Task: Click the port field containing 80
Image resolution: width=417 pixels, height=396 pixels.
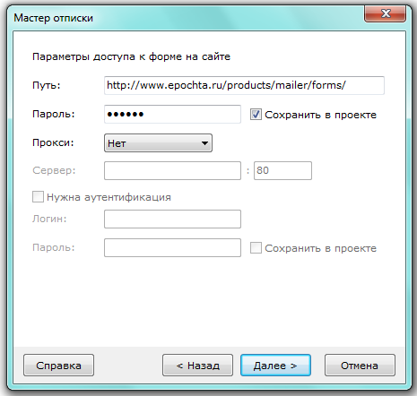Action: click(x=282, y=170)
